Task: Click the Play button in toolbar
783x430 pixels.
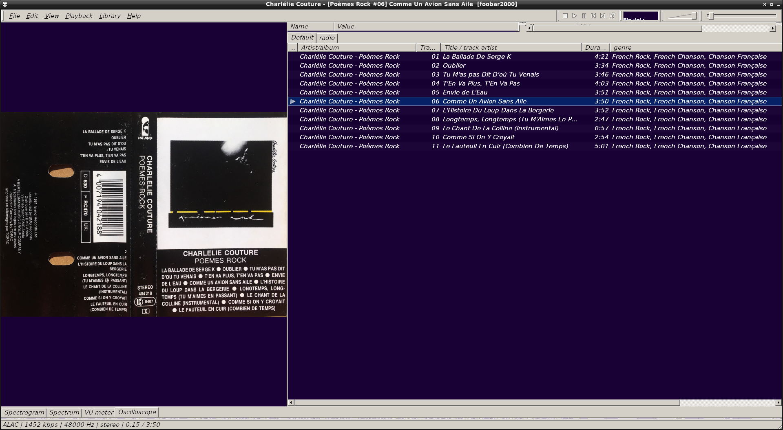Action: coord(575,16)
